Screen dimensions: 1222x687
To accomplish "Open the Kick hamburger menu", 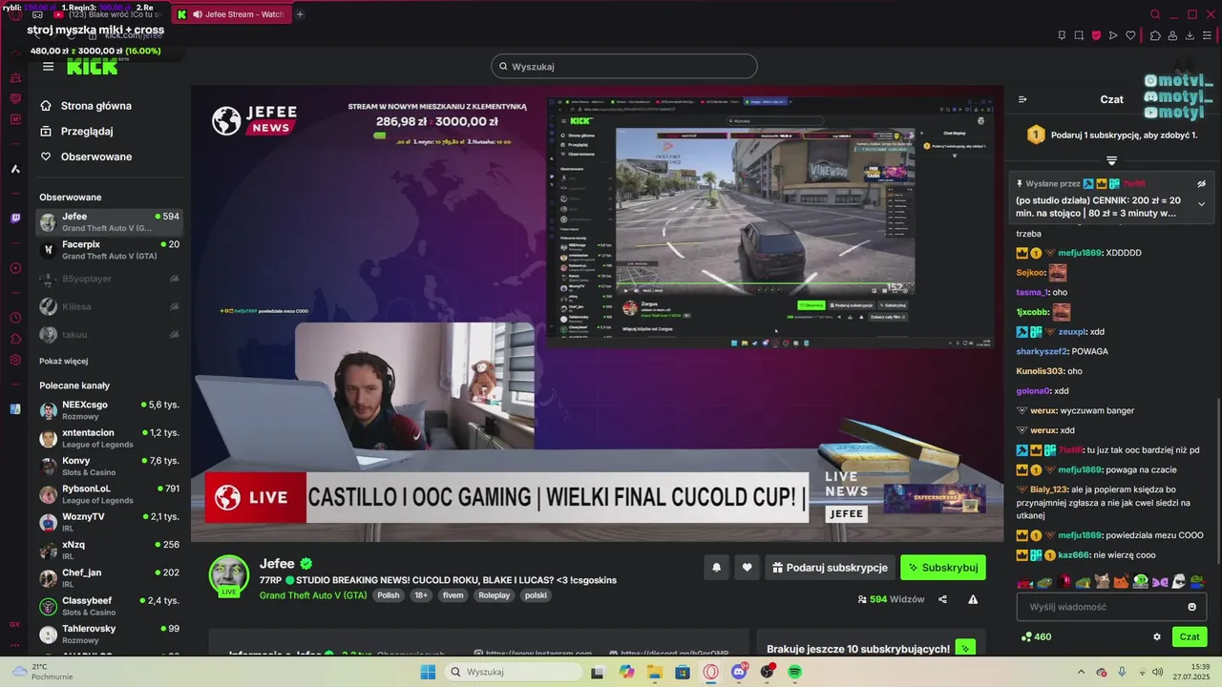I will coord(48,67).
